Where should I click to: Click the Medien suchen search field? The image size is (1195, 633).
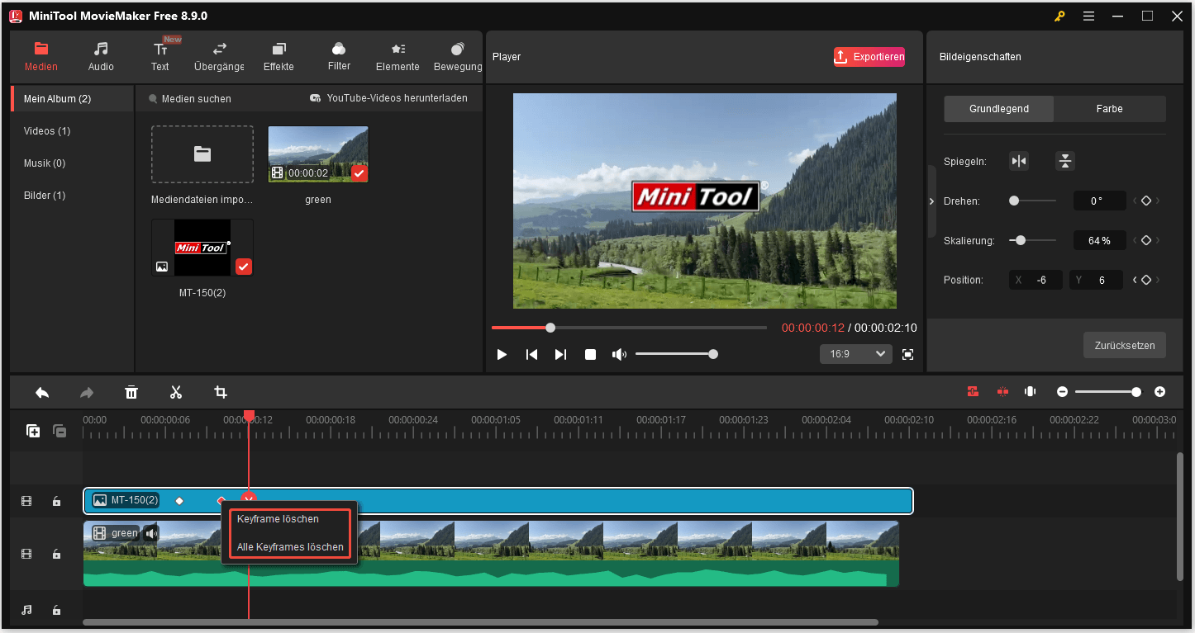point(197,98)
